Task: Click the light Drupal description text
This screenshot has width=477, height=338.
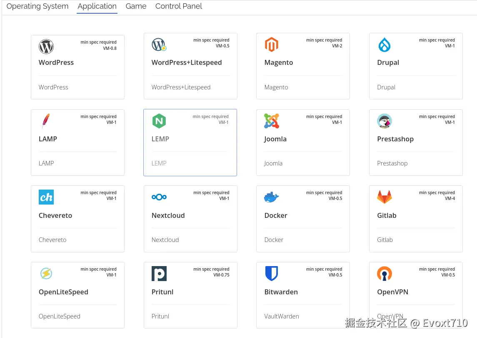Action: 386,87
